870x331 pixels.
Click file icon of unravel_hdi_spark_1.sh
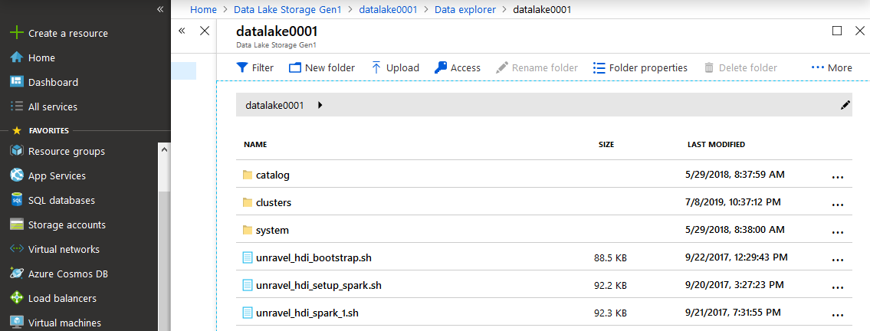click(x=248, y=313)
